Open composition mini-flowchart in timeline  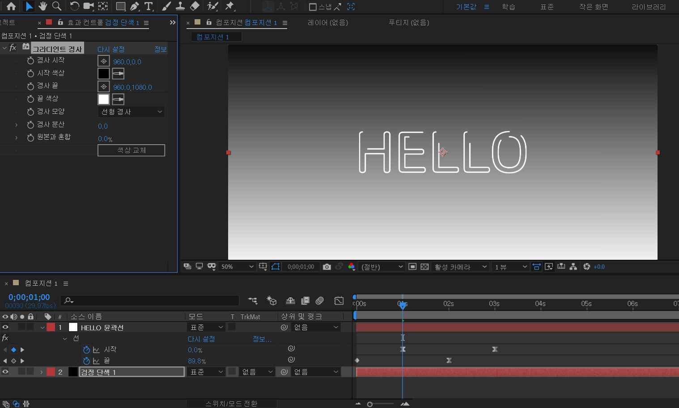[x=253, y=301]
